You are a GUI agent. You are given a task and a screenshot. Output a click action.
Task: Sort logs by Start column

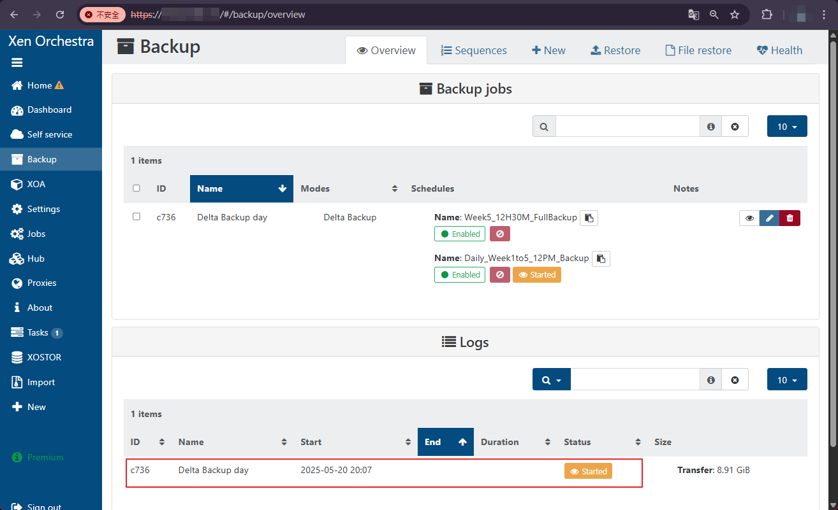pos(356,442)
